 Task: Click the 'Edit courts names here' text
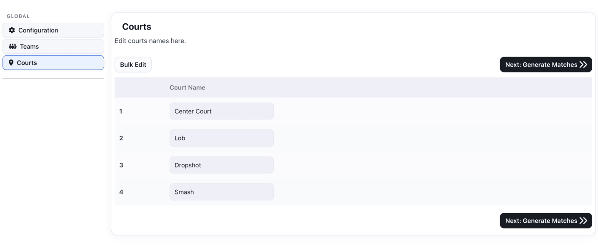tap(150, 40)
